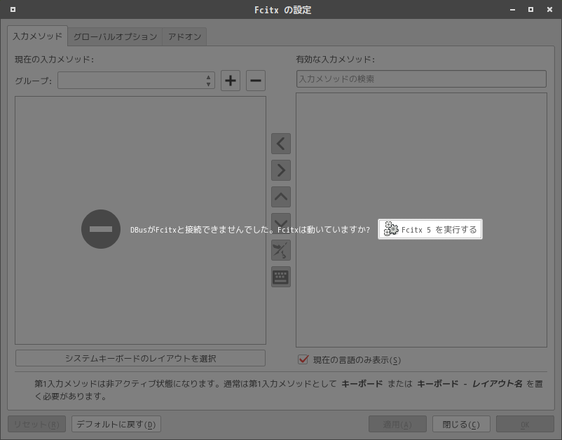
Task: Click the remove group minus icon
Action: point(256,81)
